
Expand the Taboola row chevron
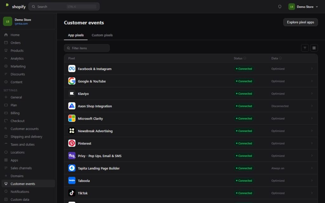click(312, 180)
